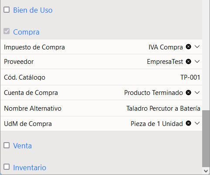Click the vertical scrollbar thumb
The height and width of the screenshot is (175, 210).
coord(206,139)
